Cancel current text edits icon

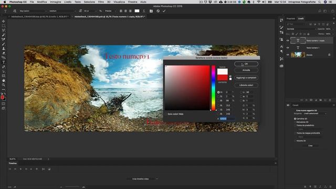(158, 11)
